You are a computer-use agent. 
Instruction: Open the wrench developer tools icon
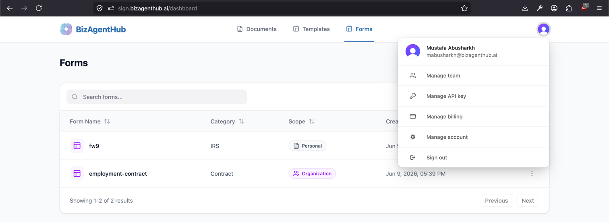tap(539, 8)
